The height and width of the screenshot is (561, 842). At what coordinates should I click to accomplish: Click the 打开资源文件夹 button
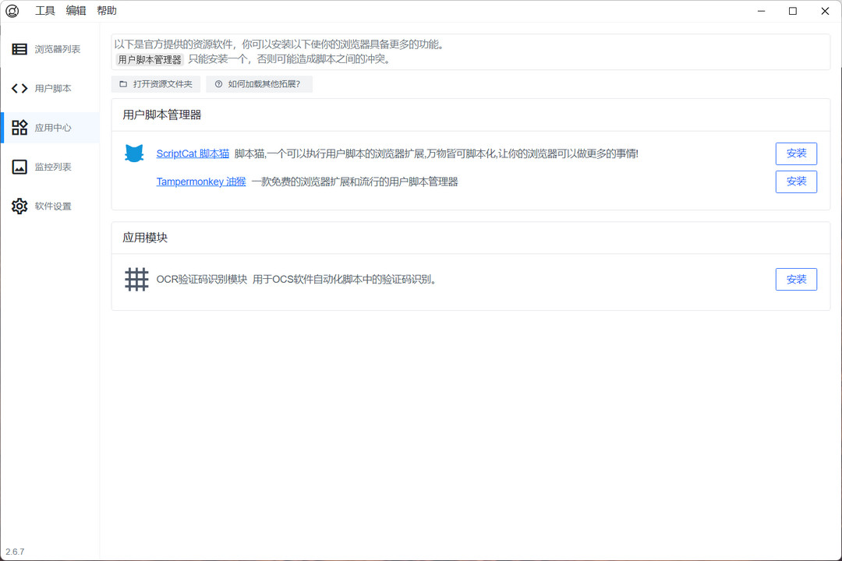[x=156, y=83]
